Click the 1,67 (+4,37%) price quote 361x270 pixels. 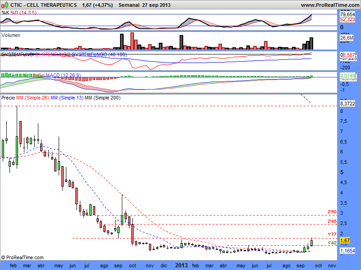[x=97, y=5]
